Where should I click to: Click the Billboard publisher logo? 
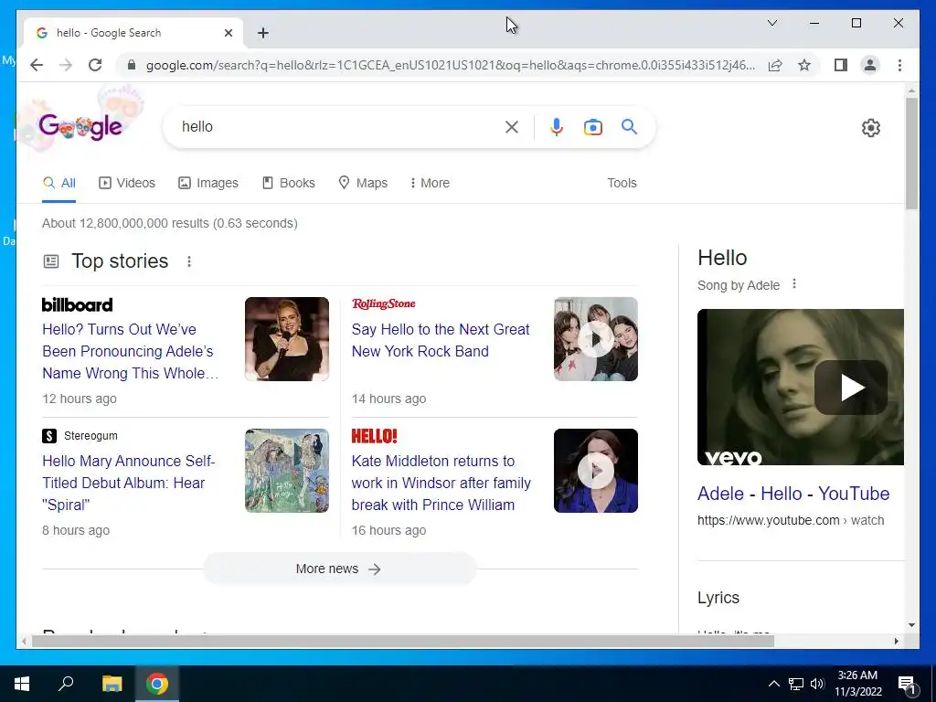tap(77, 304)
